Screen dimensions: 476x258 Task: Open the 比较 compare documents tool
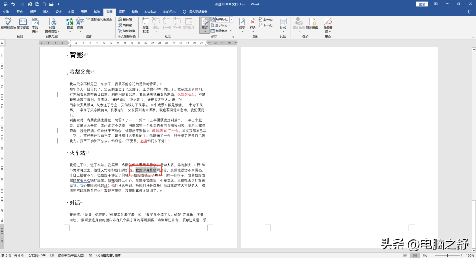click(x=283, y=24)
